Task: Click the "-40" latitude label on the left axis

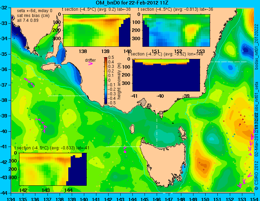Action: coord(4,131)
